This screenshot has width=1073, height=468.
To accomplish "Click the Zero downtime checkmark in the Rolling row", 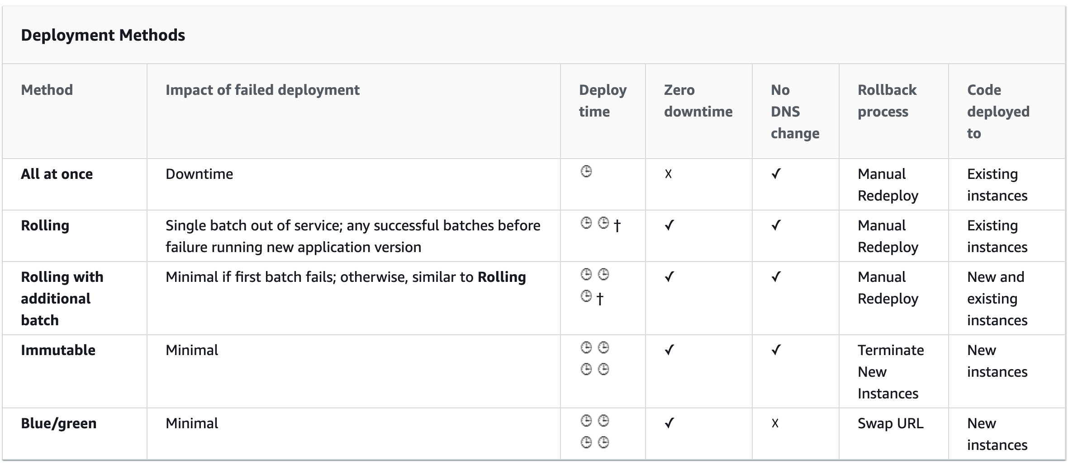I will coord(669,225).
